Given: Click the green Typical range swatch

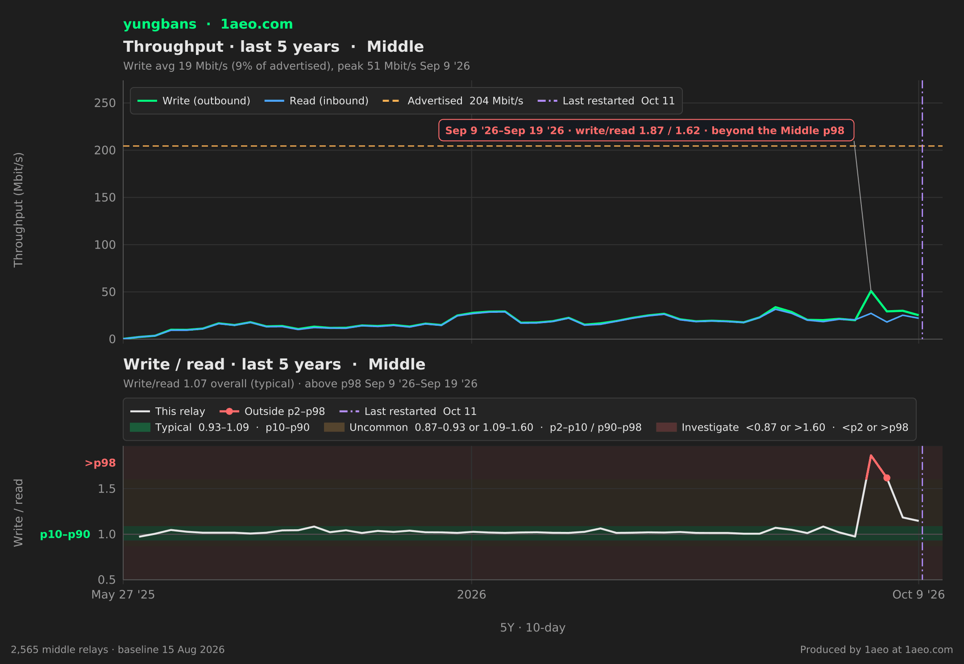Looking at the screenshot, I should click(140, 427).
